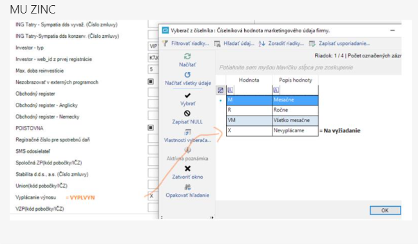
Task: Click the Union(kód pobočky/IČZ) label
Action: pos(41,186)
